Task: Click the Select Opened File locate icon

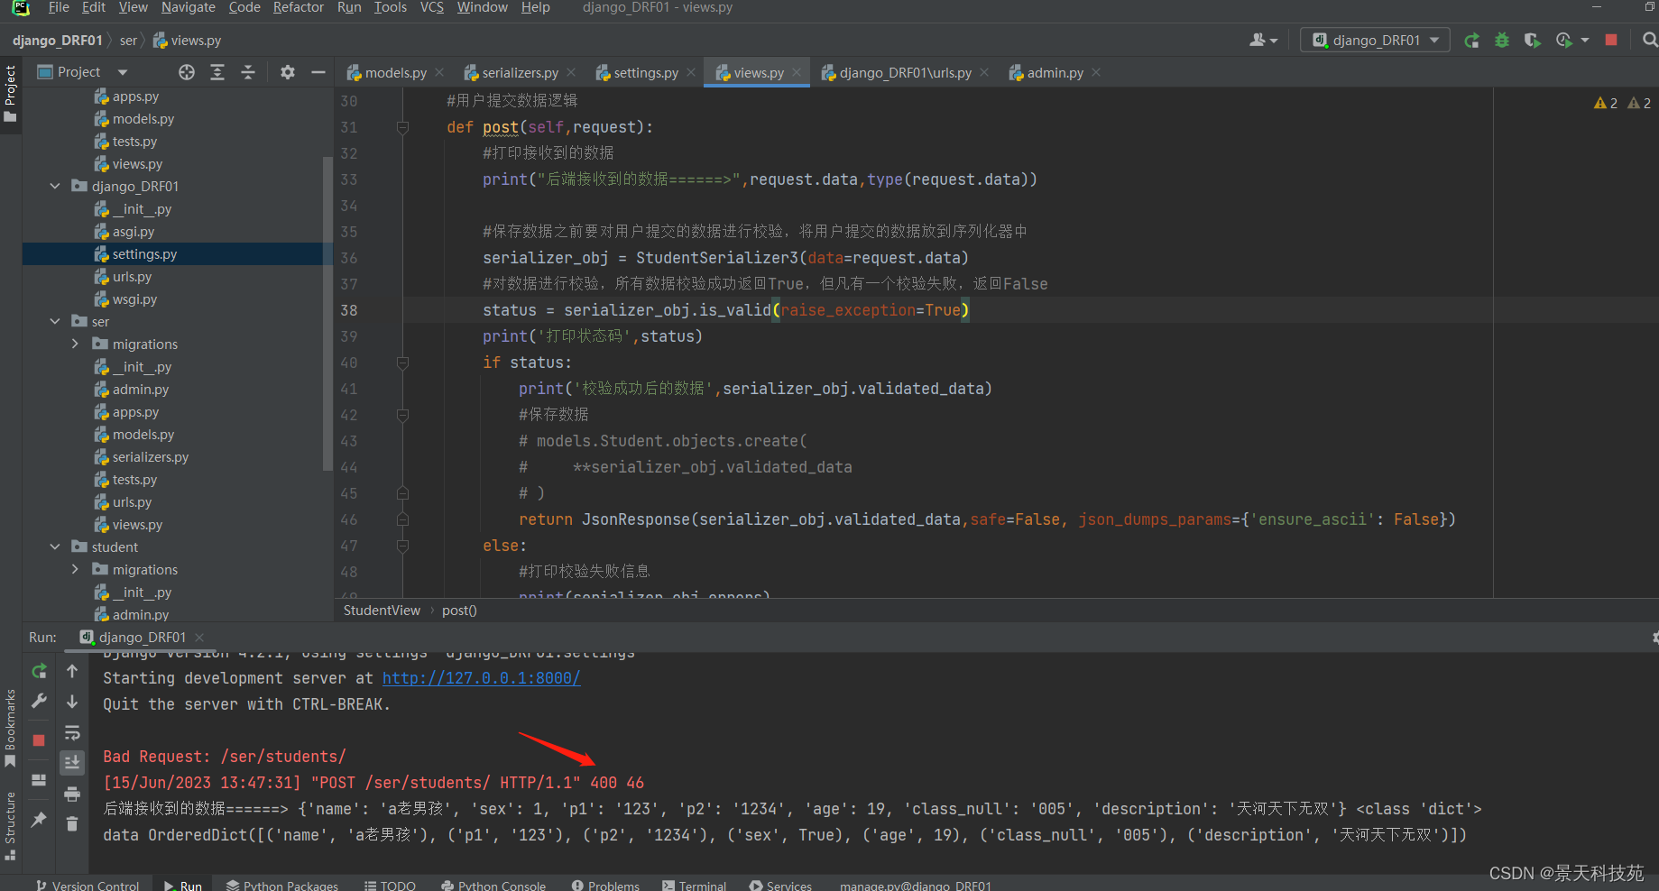Action: [x=187, y=72]
